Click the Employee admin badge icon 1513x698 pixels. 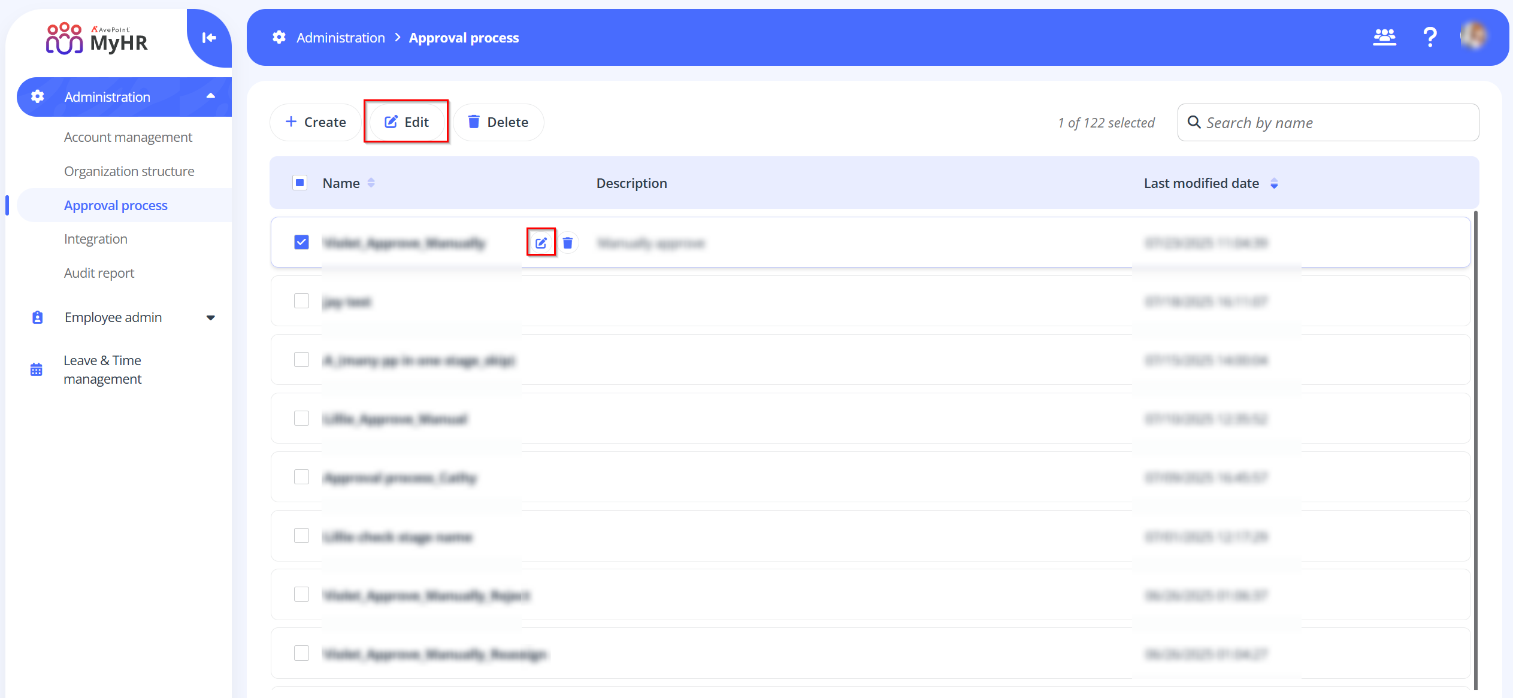pyautogui.click(x=37, y=317)
